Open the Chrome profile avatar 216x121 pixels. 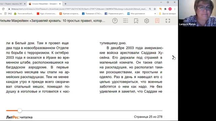coord(170,9)
